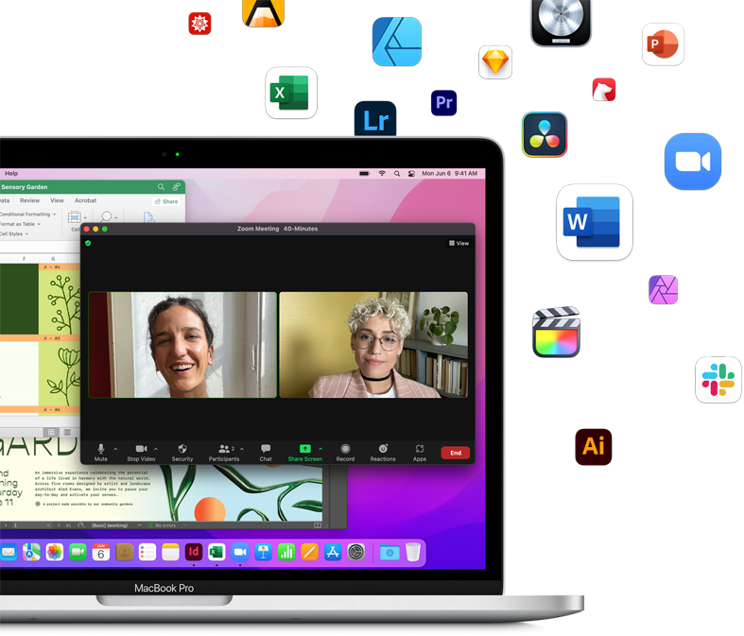Open Spotlight search in the menu bar
744x636 pixels.
pos(397,174)
